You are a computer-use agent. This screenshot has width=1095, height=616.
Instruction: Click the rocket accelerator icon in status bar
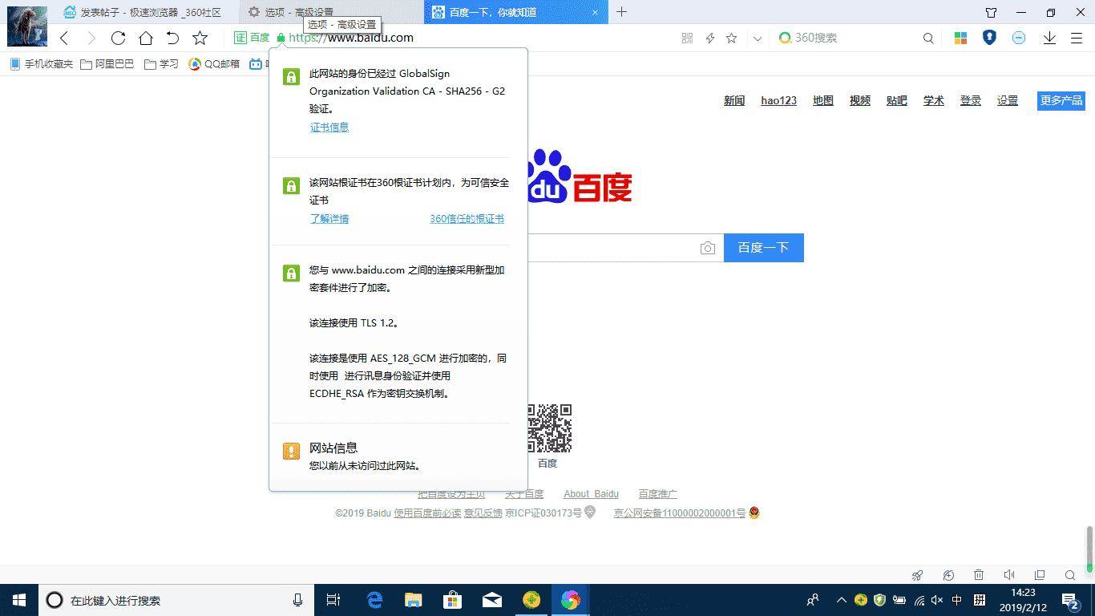click(x=918, y=574)
